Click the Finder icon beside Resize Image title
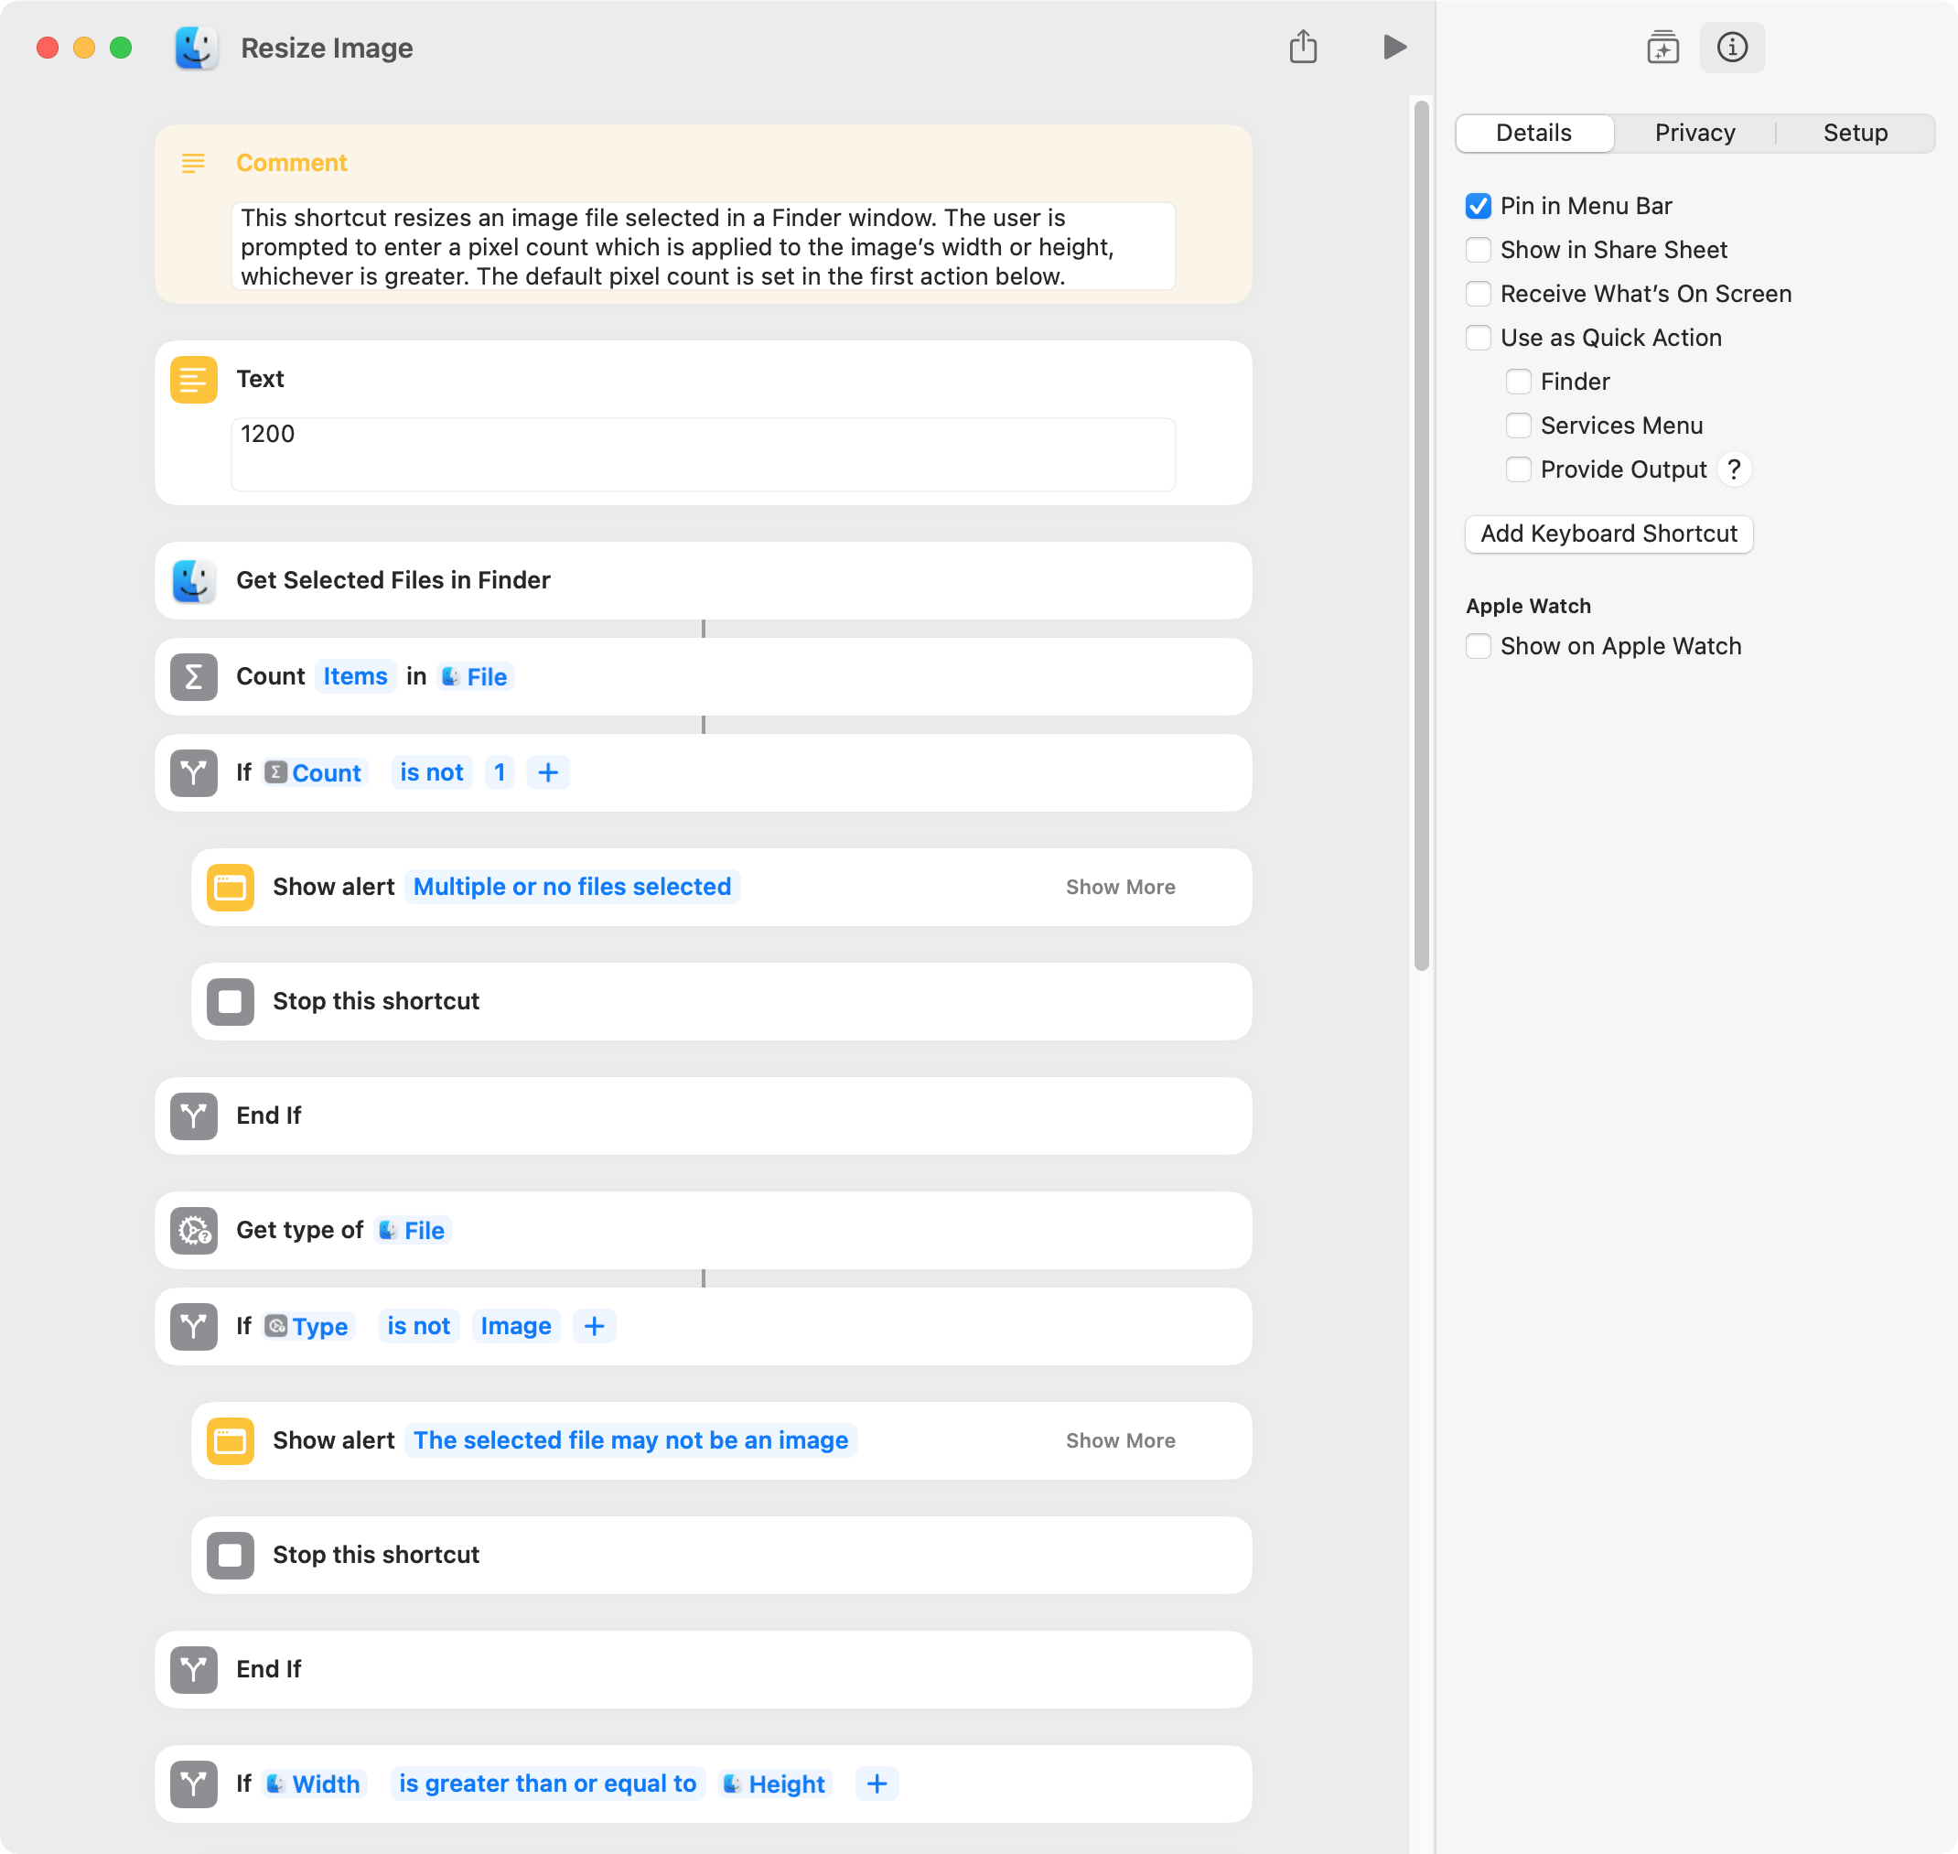The image size is (1958, 1854). click(196, 48)
